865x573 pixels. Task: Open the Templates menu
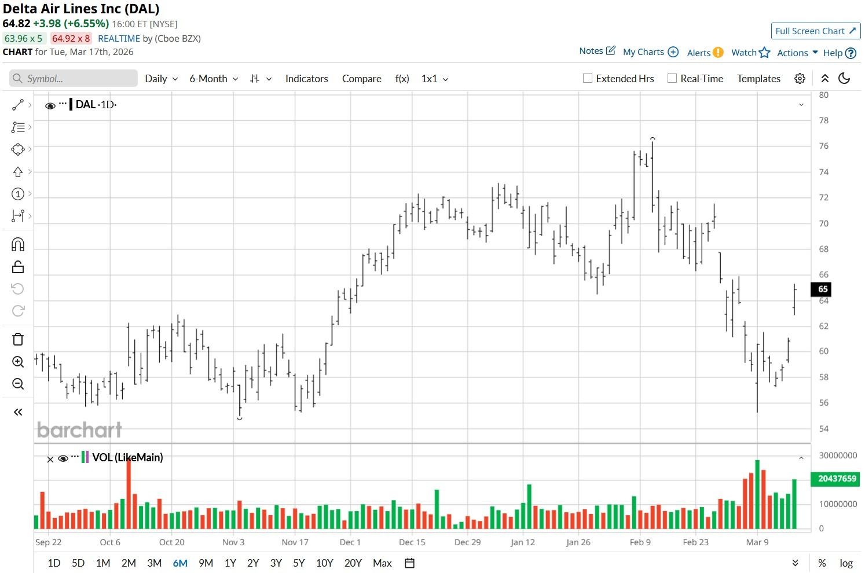tap(758, 79)
